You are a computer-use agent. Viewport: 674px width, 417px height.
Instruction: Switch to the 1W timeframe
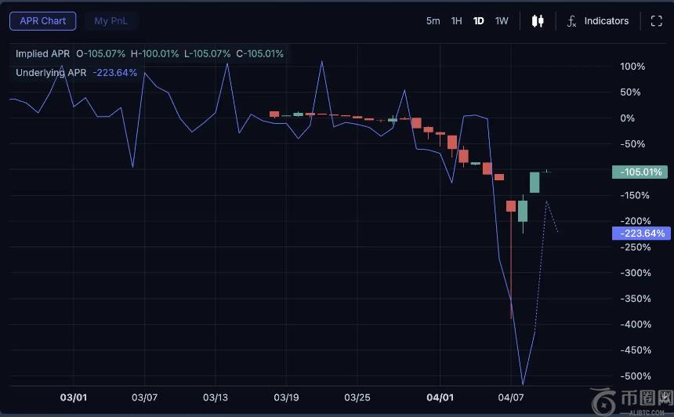tap(502, 21)
